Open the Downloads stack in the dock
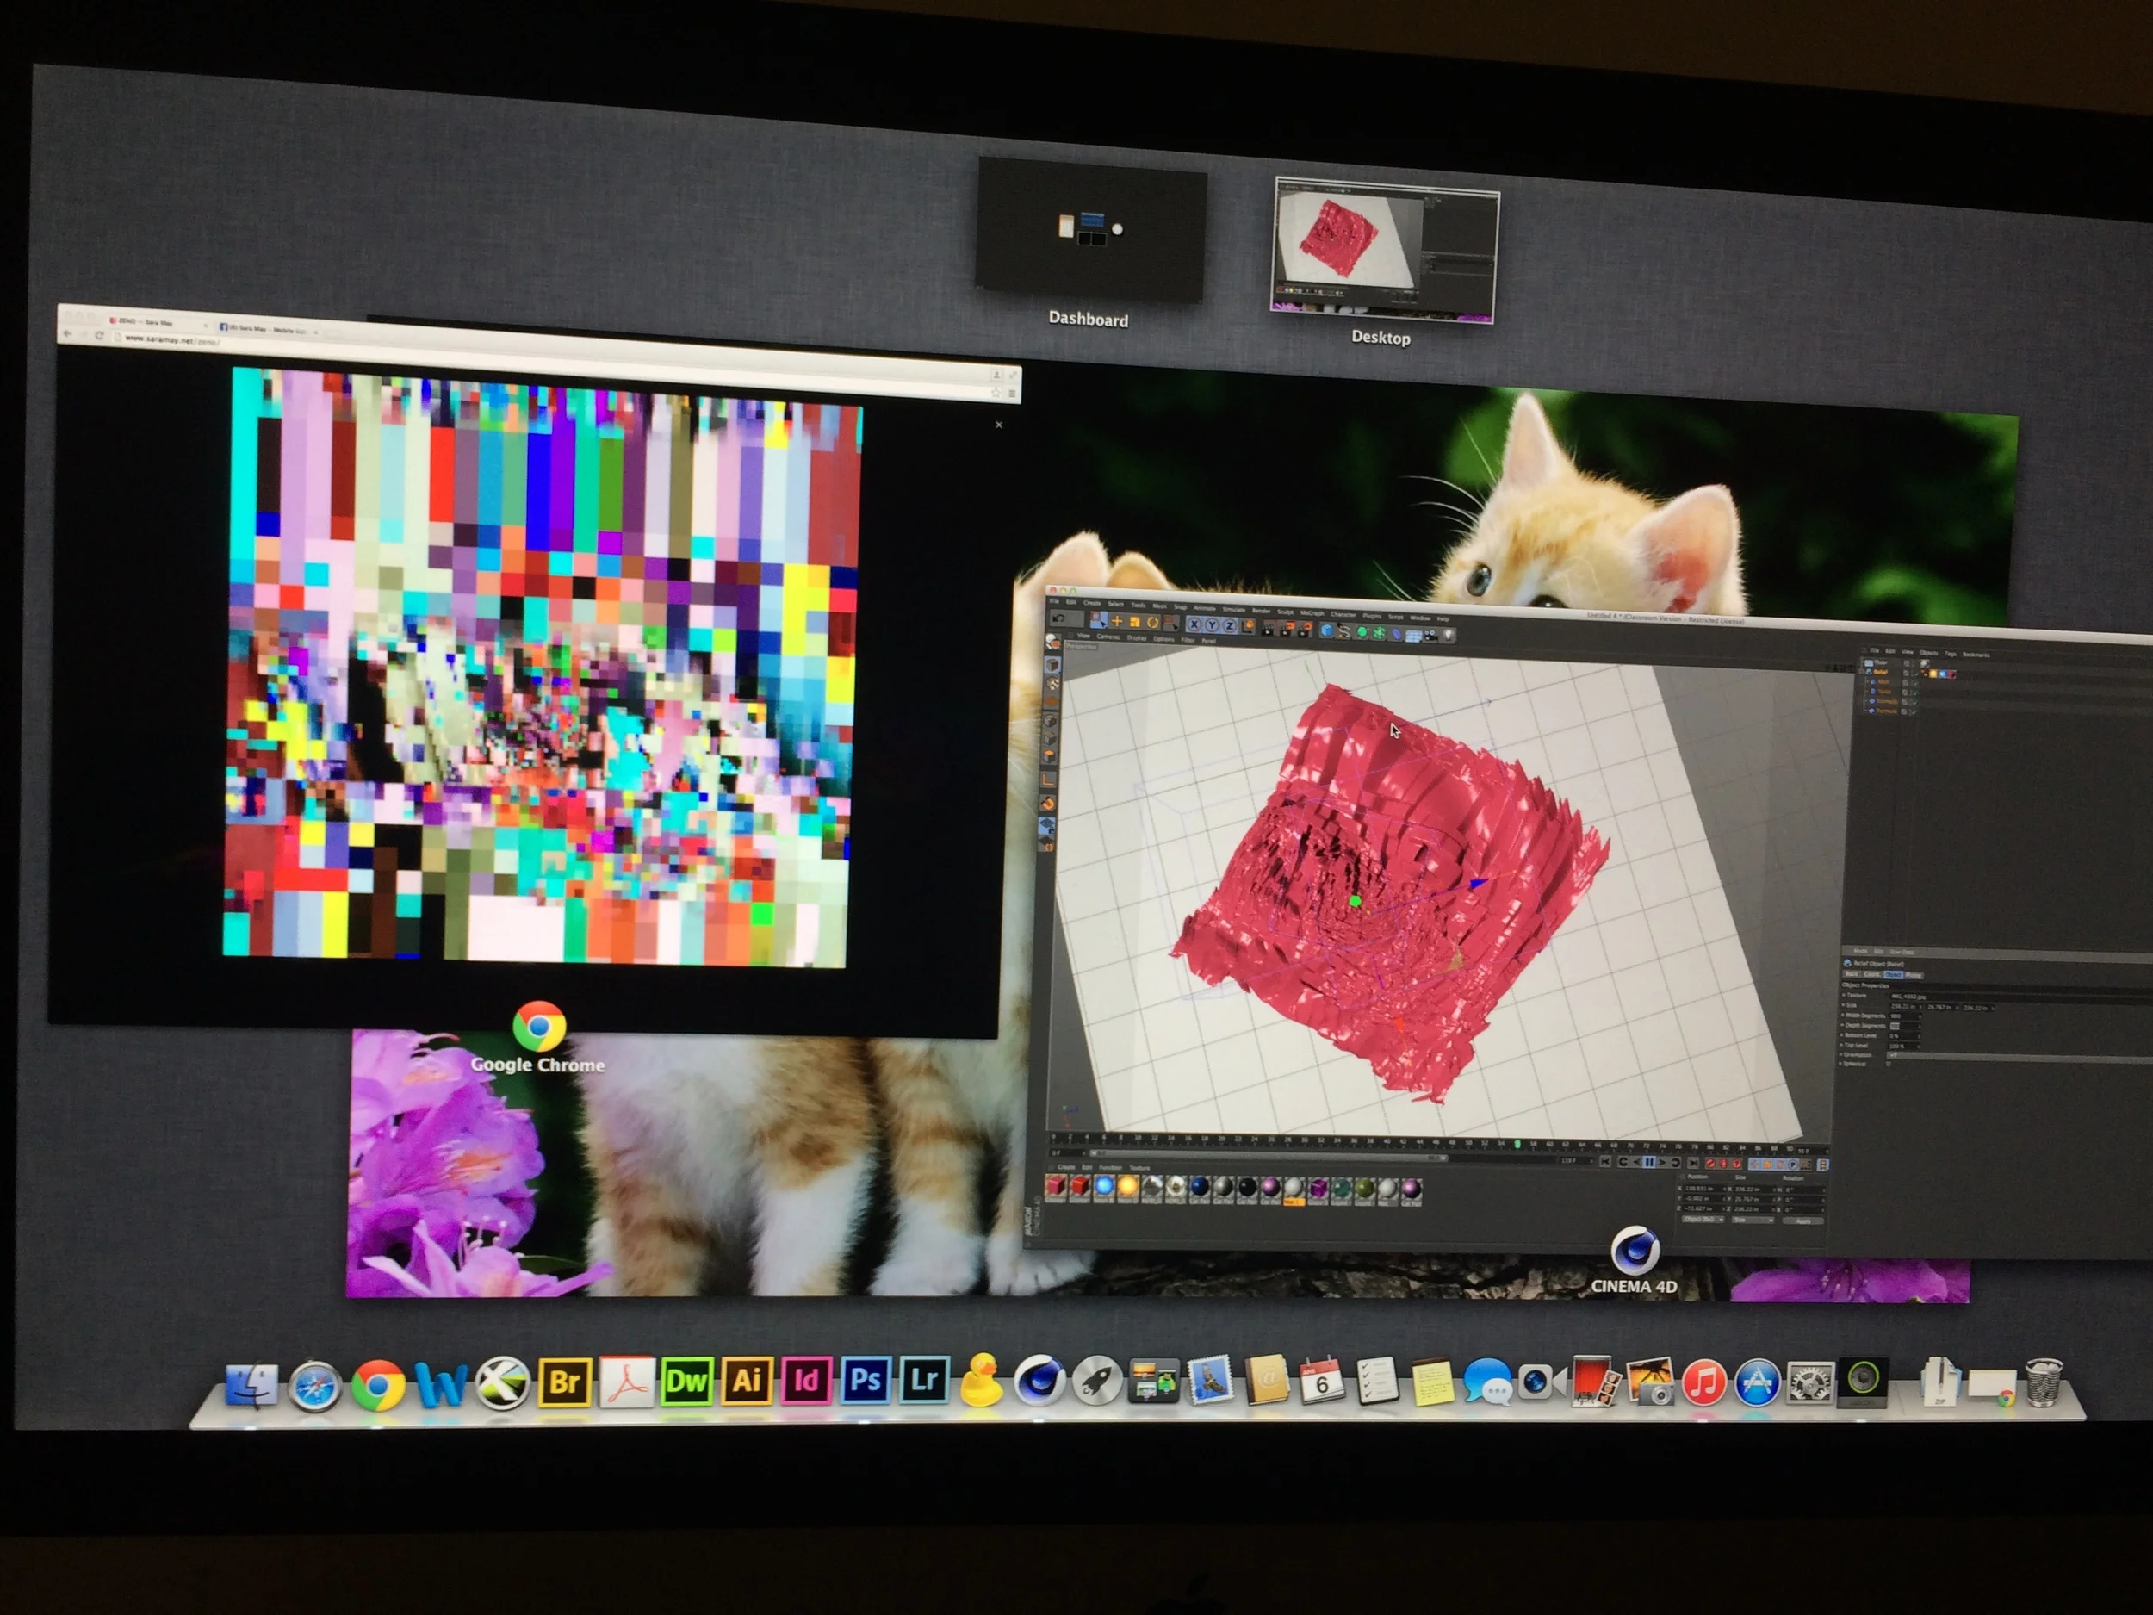This screenshot has height=1615, width=2153. point(1939,1382)
